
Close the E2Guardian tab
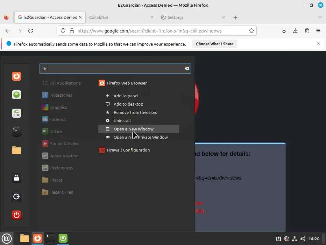pyautogui.click(x=80, y=17)
